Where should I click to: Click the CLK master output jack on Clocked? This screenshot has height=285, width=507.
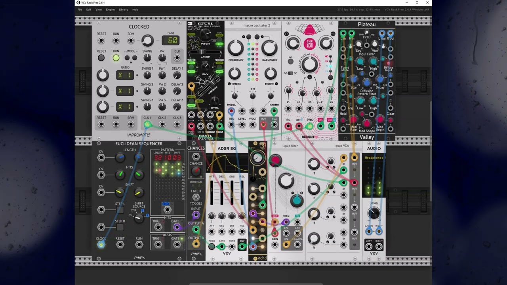(177, 58)
